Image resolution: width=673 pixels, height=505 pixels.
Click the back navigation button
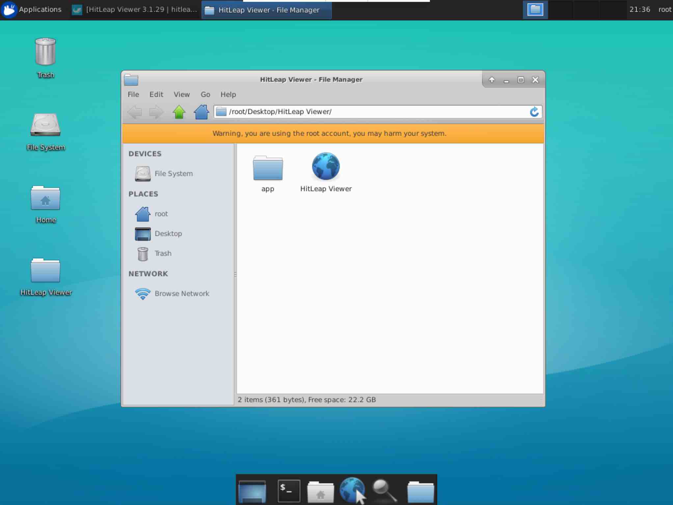coord(135,111)
